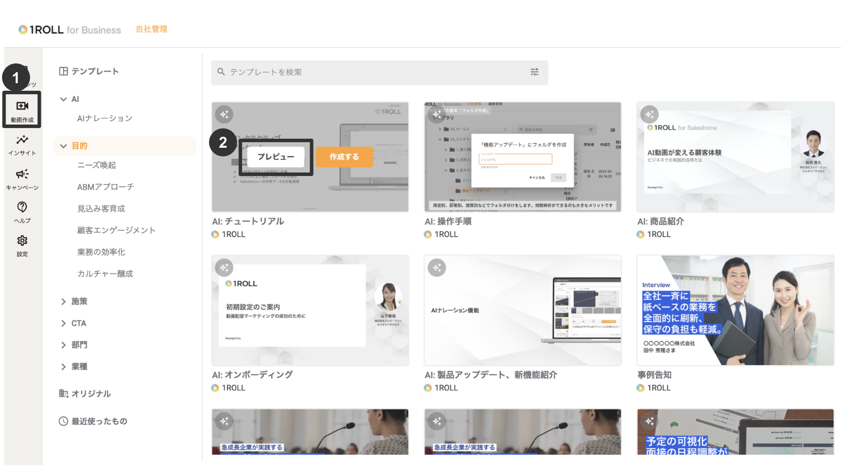Click the magnifying glass in the search field
Image resolution: width=841 pixels, height=474 pixels.
(221, 72)
